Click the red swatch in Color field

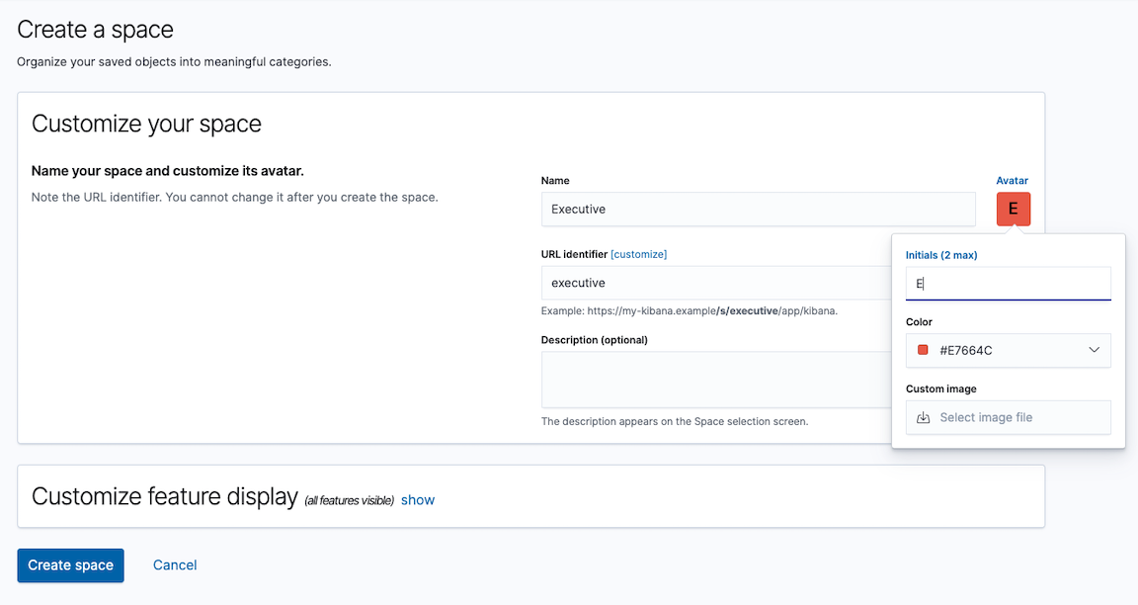point(924,350)
